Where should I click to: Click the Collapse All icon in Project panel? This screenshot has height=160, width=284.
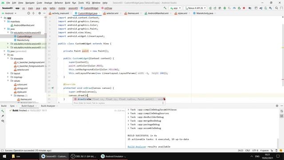(x=34, y=13)
